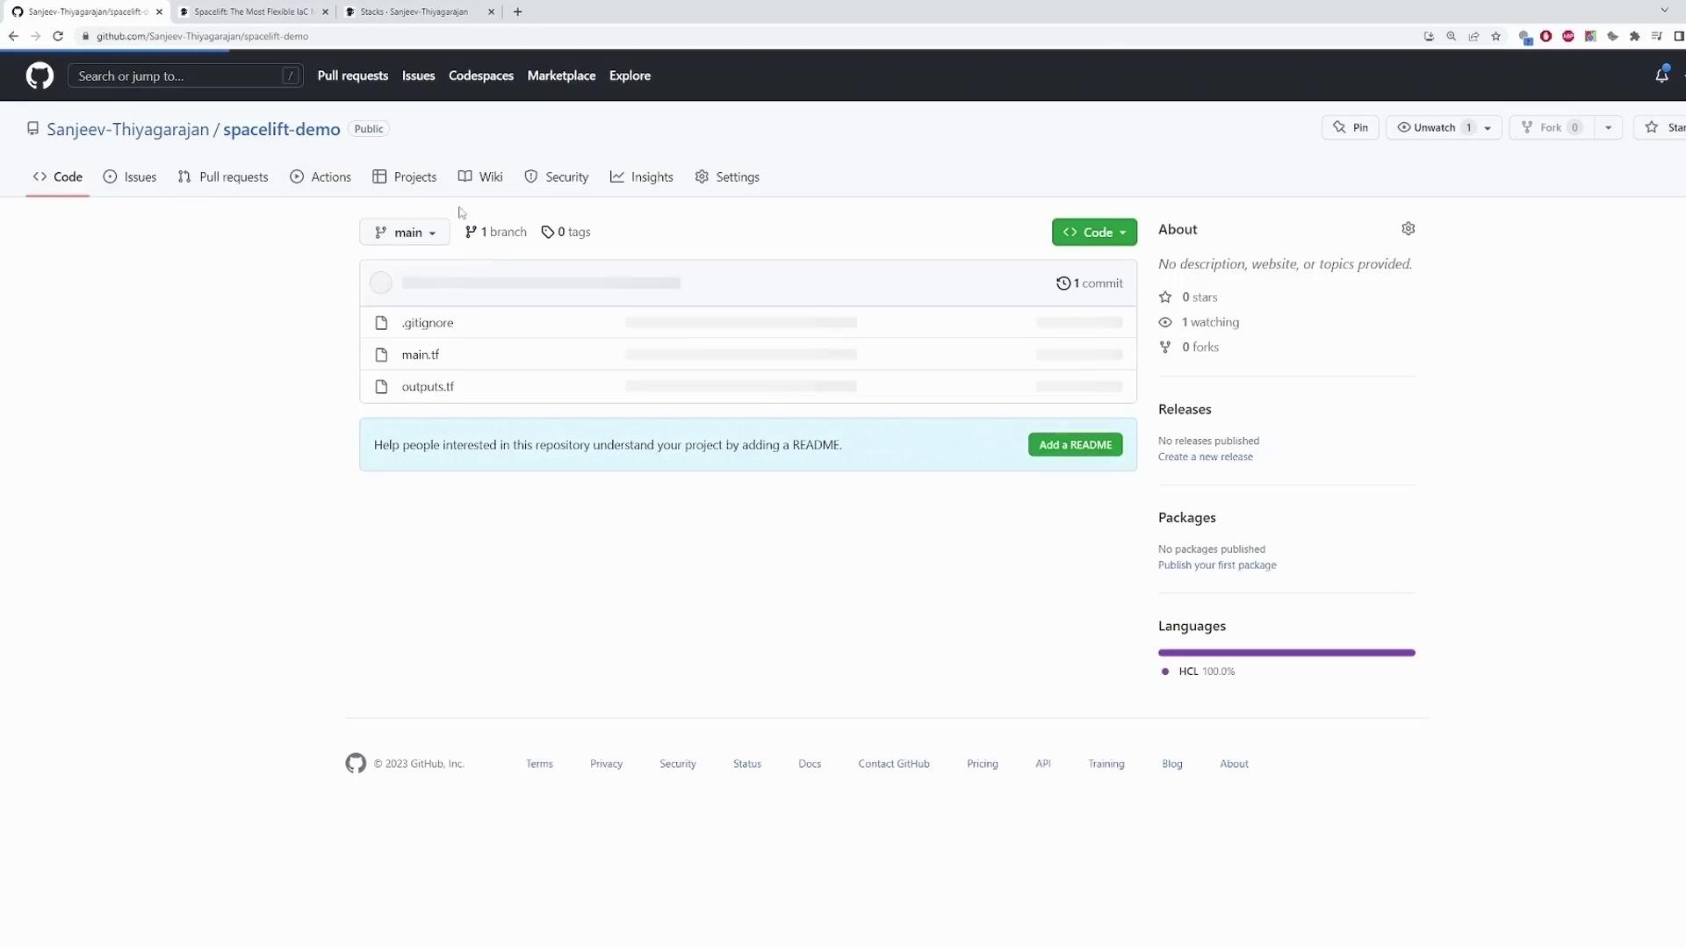The height and width of the screenshot is (948, 1686).
Task: Expand the Fork options dropdown arrow
Action: [x=1608, y=127]
